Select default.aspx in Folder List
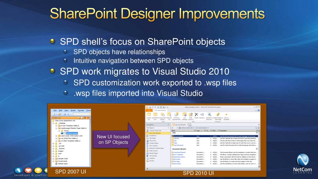The height and width of the screenshot is (179, 318). pos(63,163)
